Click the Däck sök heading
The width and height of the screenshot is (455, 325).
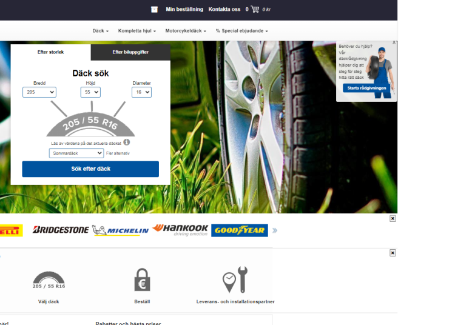click(90, 73)
